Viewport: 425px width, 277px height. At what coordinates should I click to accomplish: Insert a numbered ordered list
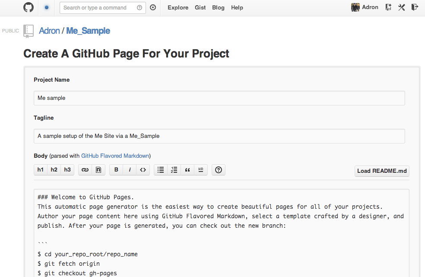[174, 170]
